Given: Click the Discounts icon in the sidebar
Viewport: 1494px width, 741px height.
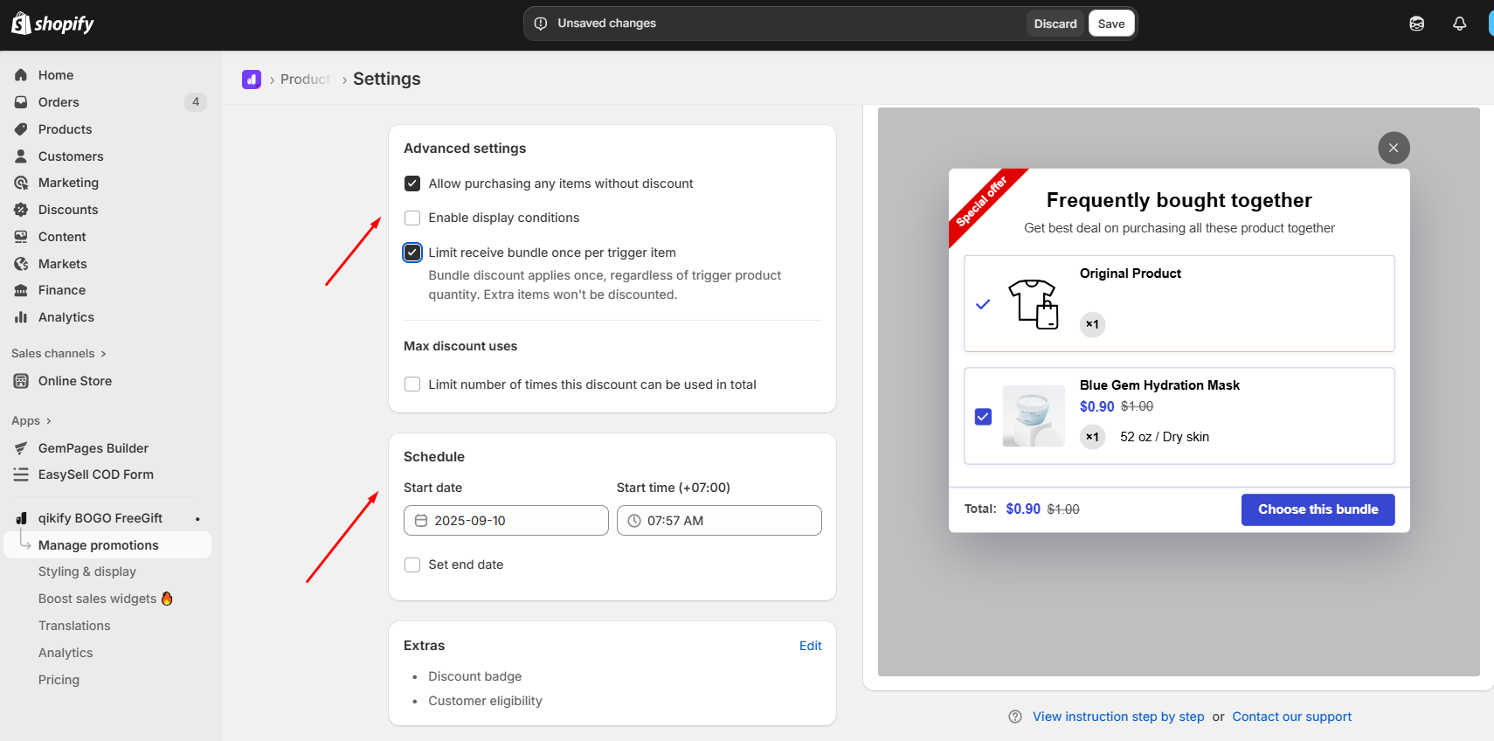Looking at the screenshot, I should pos(21,210).
